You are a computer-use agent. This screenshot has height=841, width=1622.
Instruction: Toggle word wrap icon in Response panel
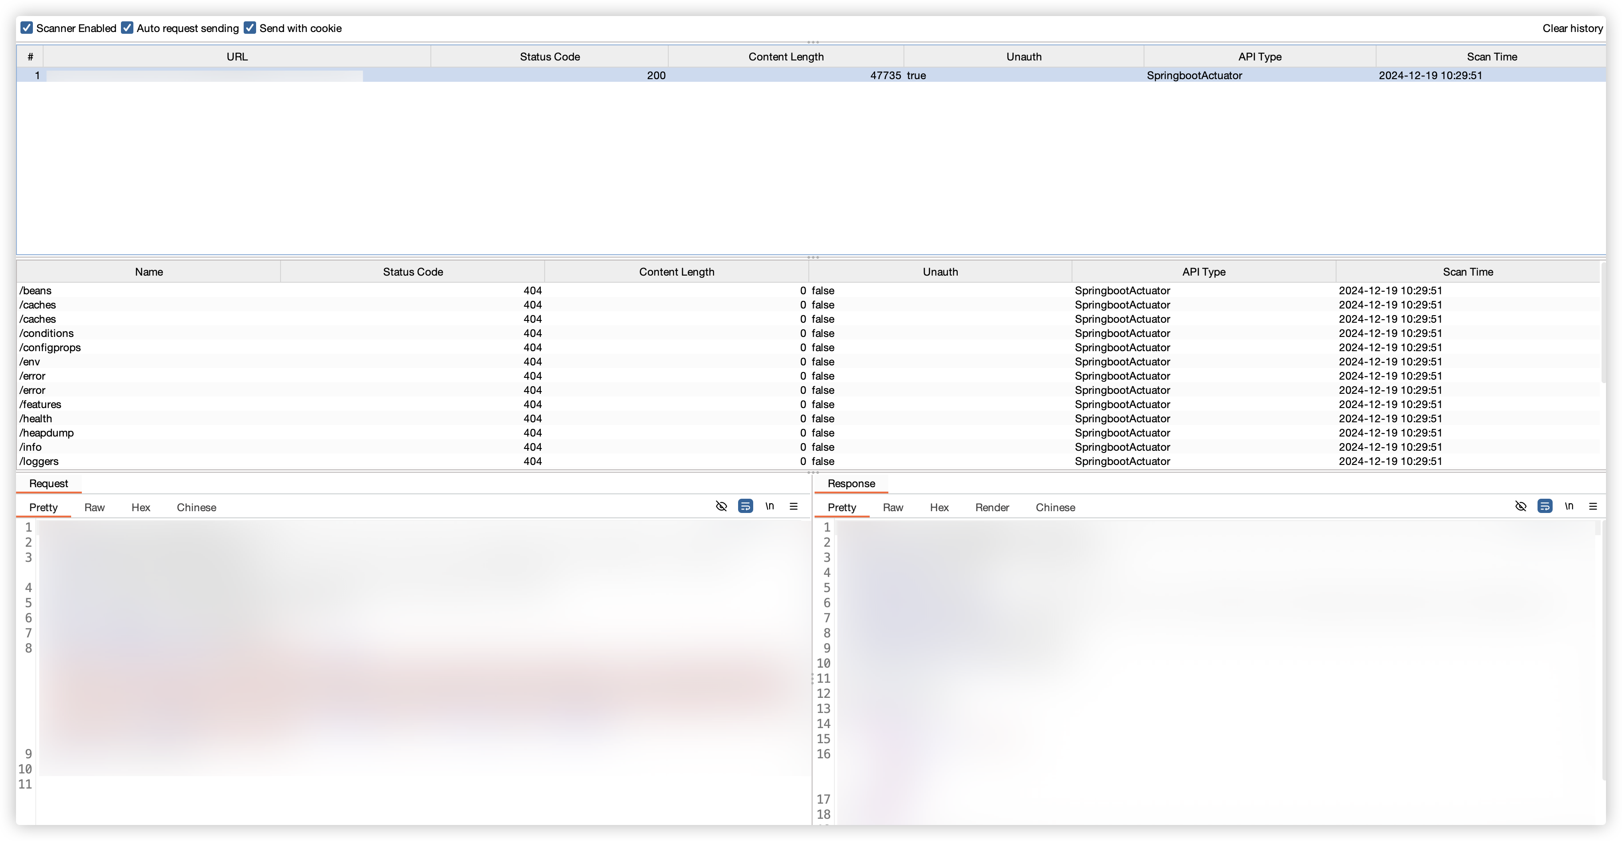pyautogui.click(x=1545, y=506)
